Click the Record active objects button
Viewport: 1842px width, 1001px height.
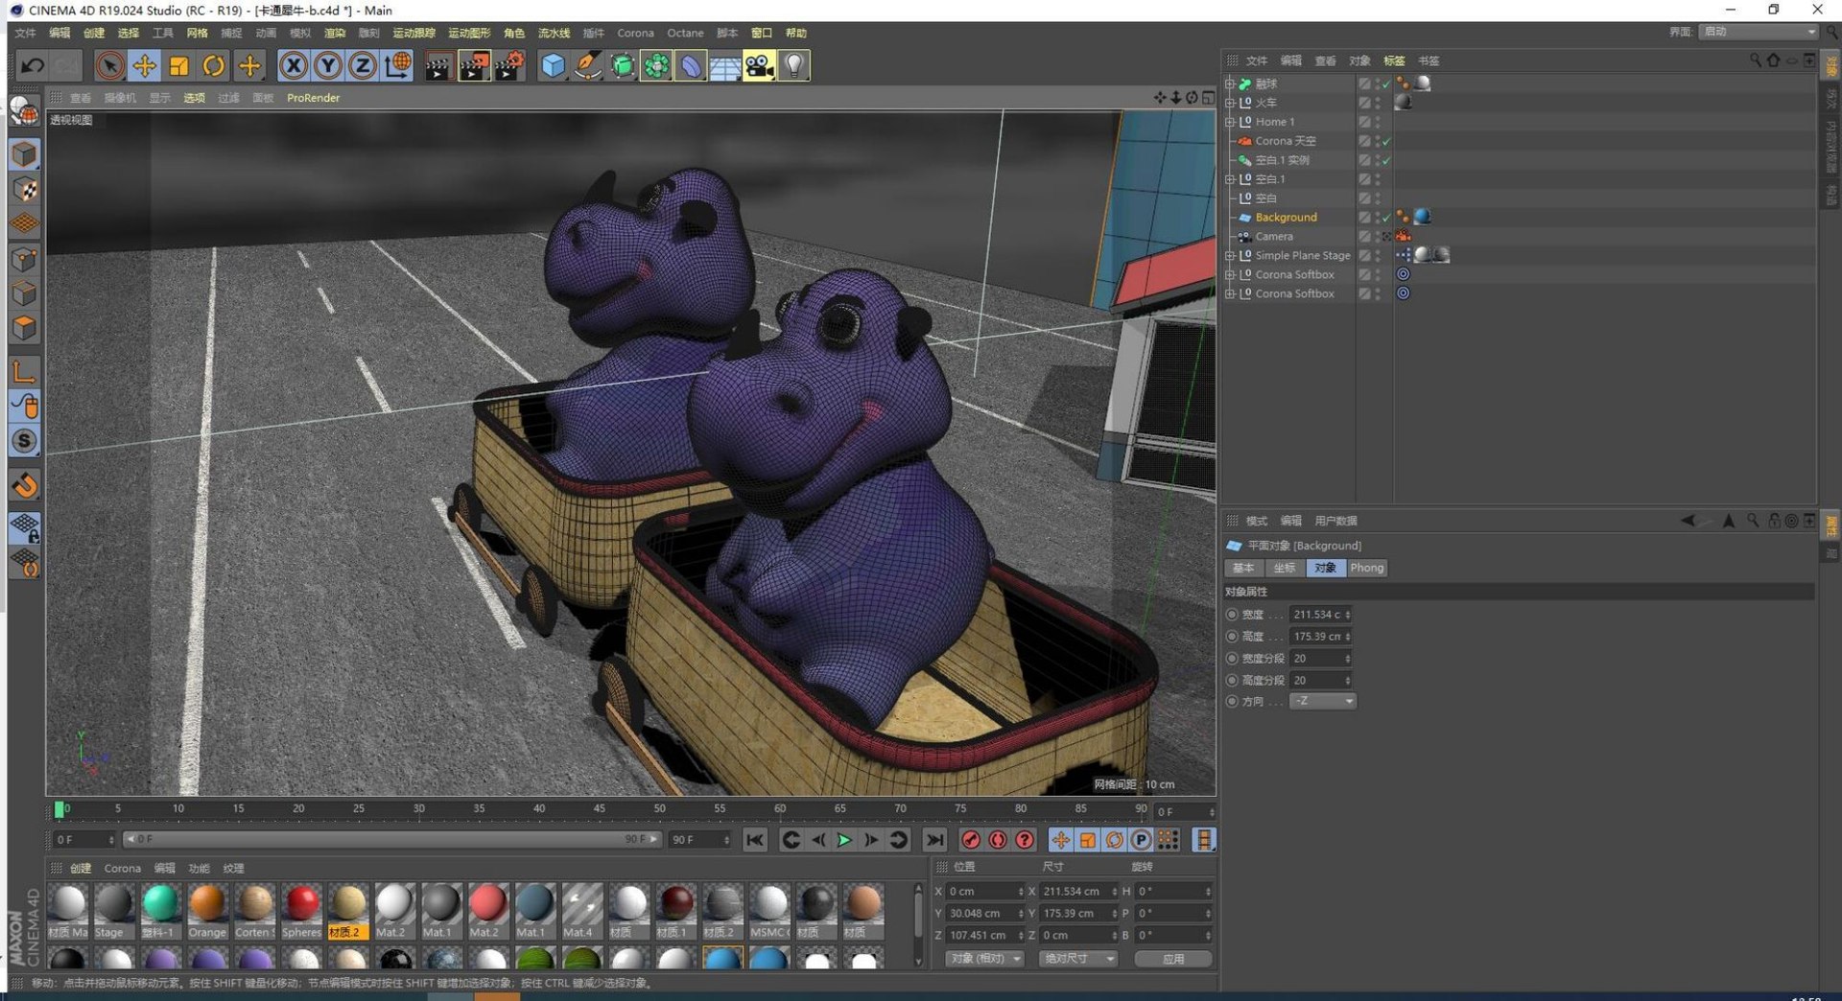971,840
